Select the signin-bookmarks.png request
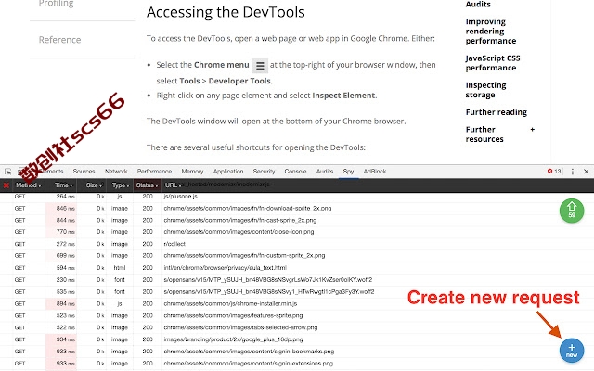 click(297, 352)
